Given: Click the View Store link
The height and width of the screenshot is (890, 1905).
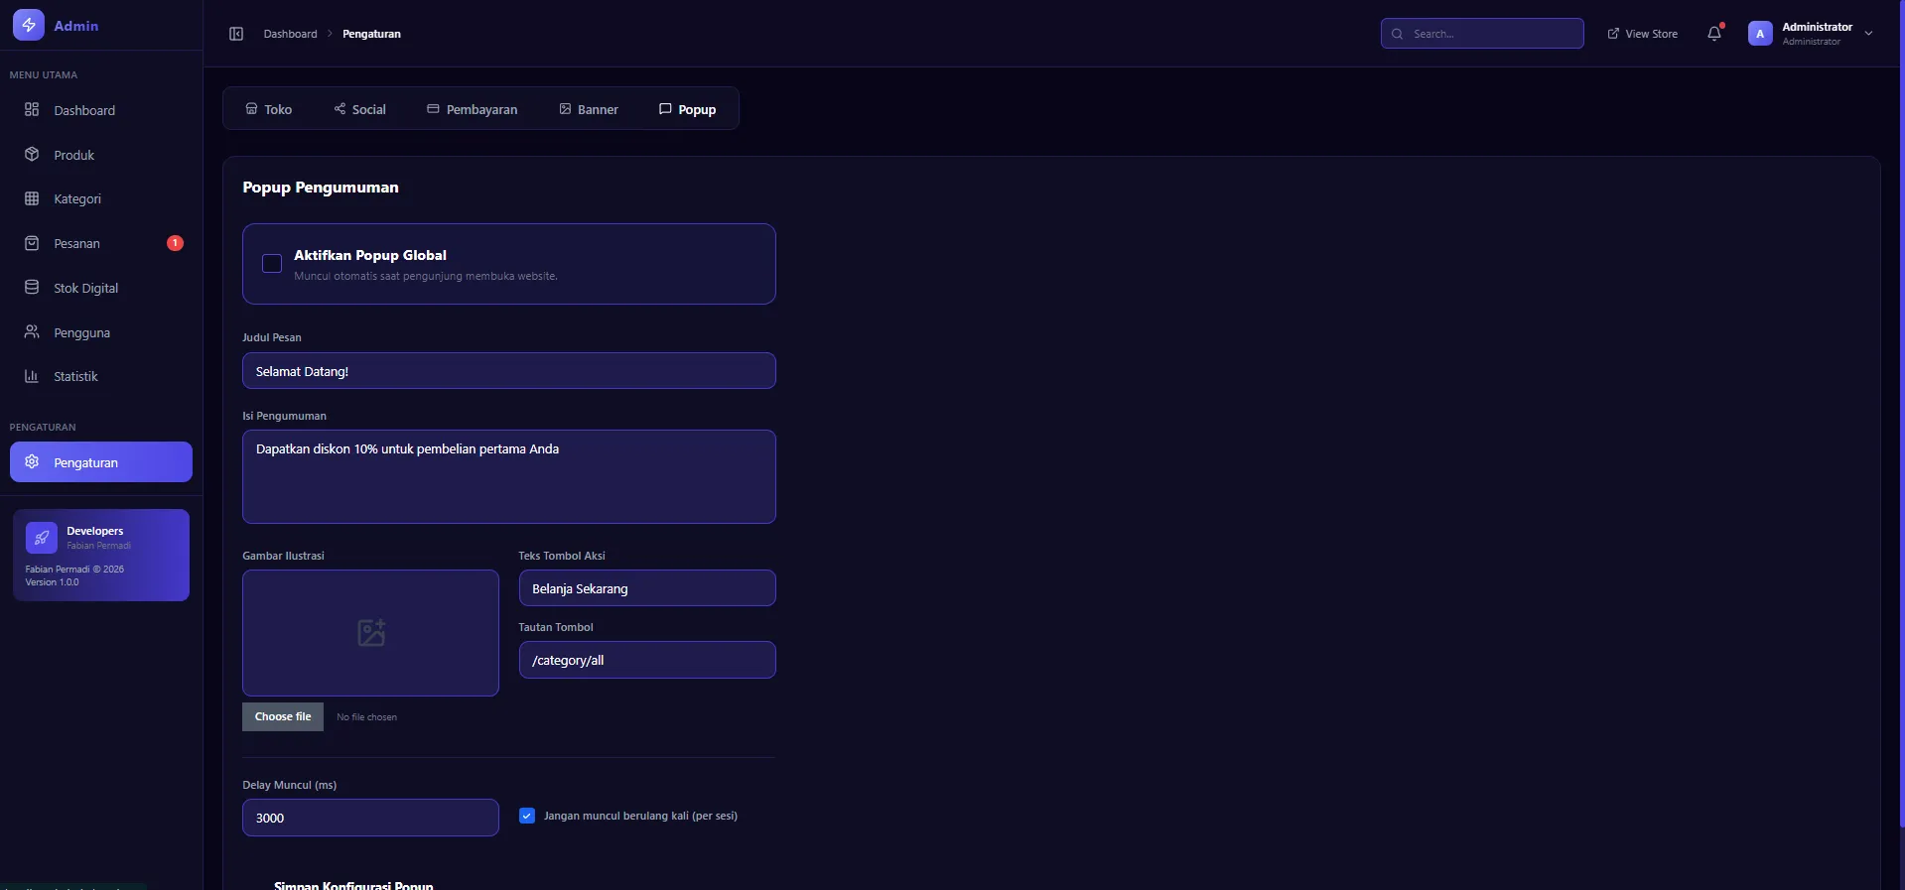Looking at the screenshot, I should pos(1643,34).
